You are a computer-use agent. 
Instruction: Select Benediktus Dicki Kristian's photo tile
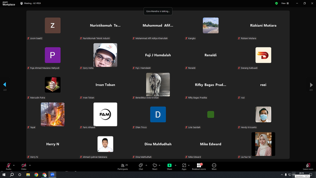click(x=158, y=85)
